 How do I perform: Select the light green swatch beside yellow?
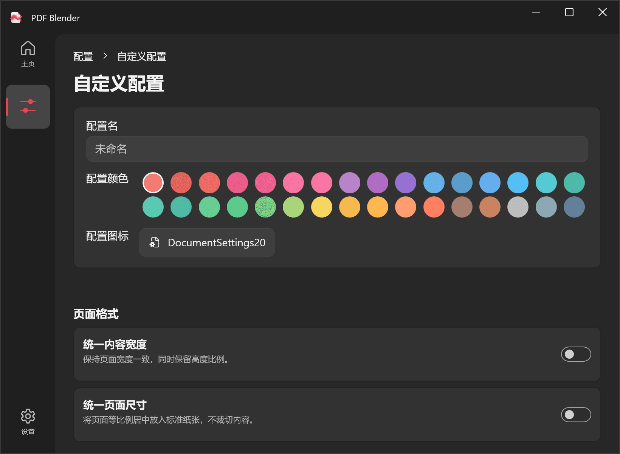tap(293, 207)
